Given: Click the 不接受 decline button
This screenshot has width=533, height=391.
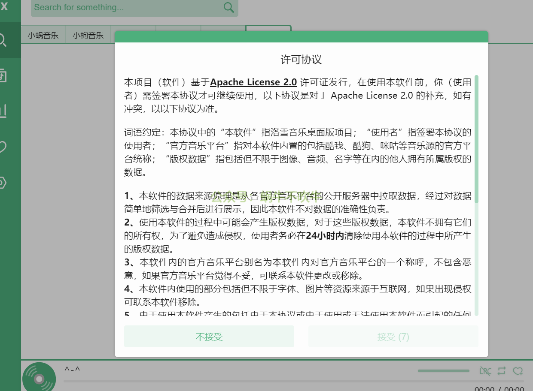Looking at the screenshot, I should [x=209, y=337].
